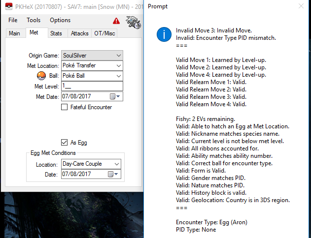The image size is (311, 238).
Task: Click the Met Level input field
Action: tap(92, 86)
